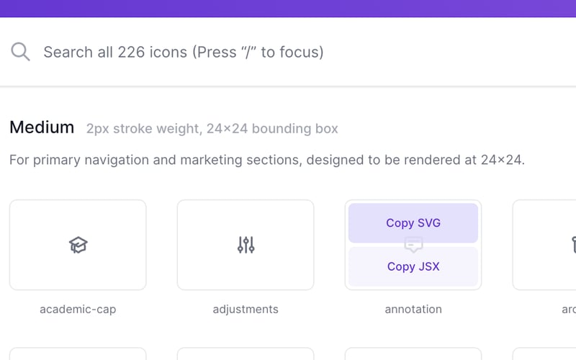Click the Copy SVG button
The height and width of the screenshot is (360, 576).
tap(413, 223)
